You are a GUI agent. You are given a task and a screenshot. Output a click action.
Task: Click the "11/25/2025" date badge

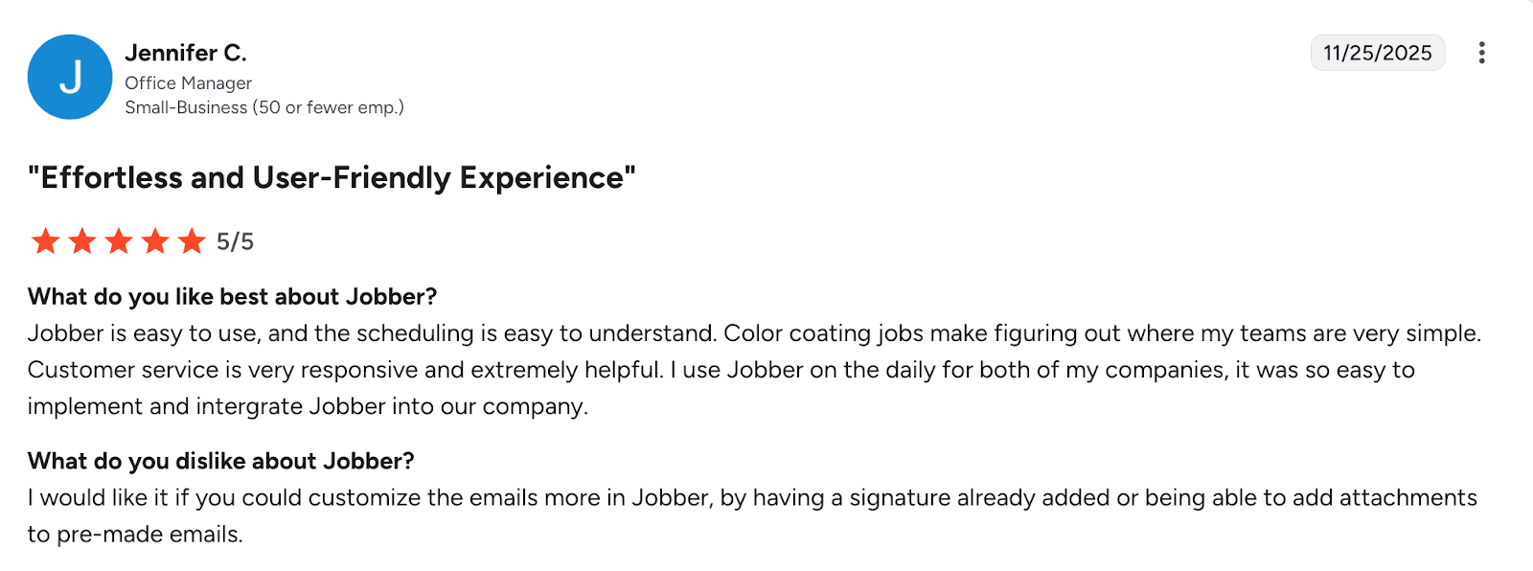pos(1377,53)
